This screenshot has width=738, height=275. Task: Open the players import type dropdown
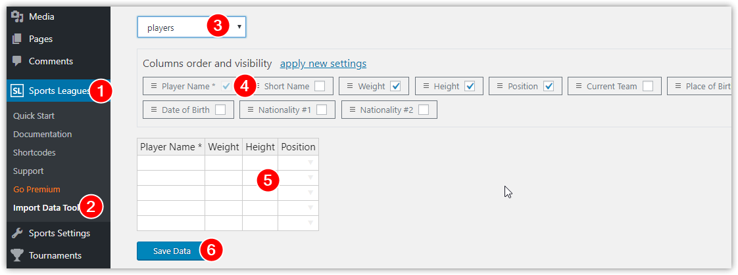[191, 27]
